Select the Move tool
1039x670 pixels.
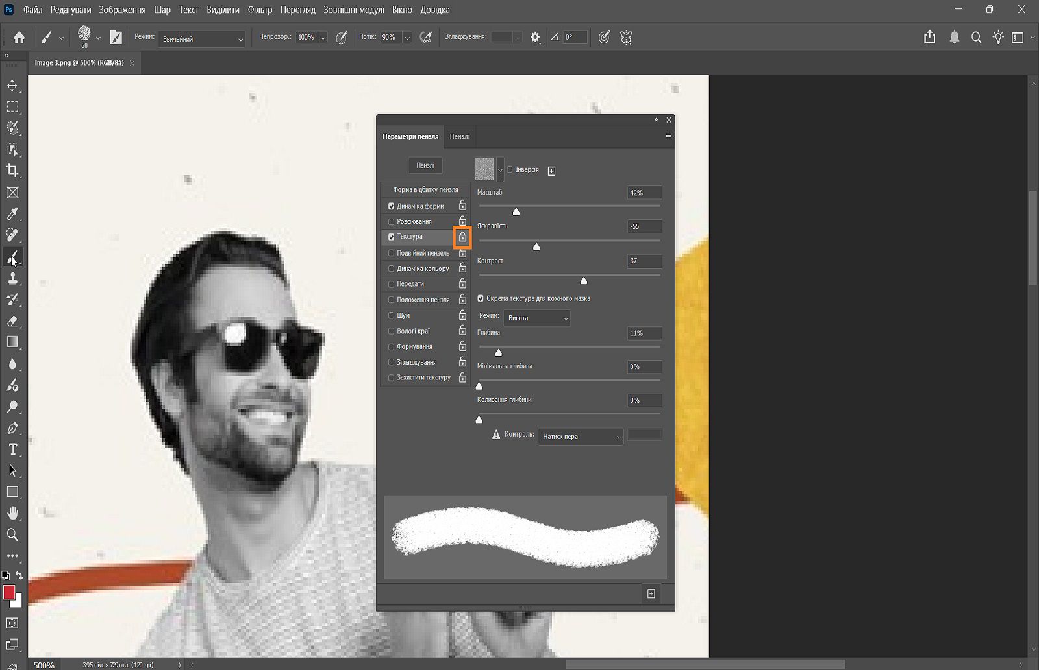point(13,85)
